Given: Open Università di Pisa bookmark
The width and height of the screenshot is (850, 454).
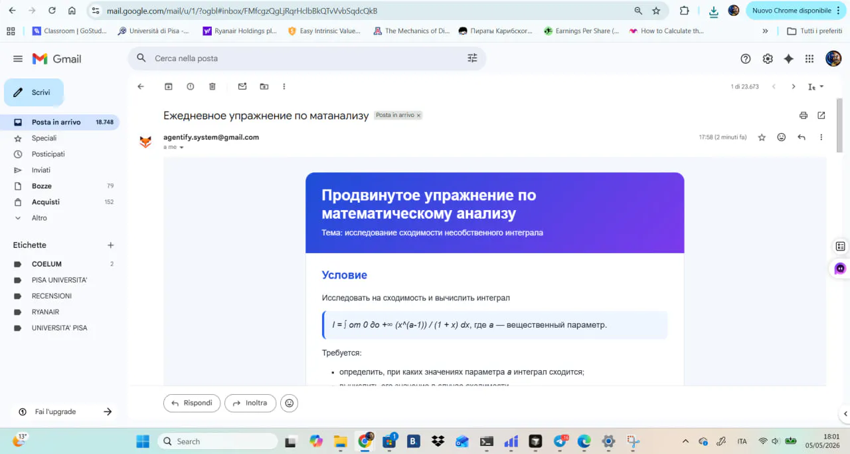Looking at the screenshot, I should 153,31.
